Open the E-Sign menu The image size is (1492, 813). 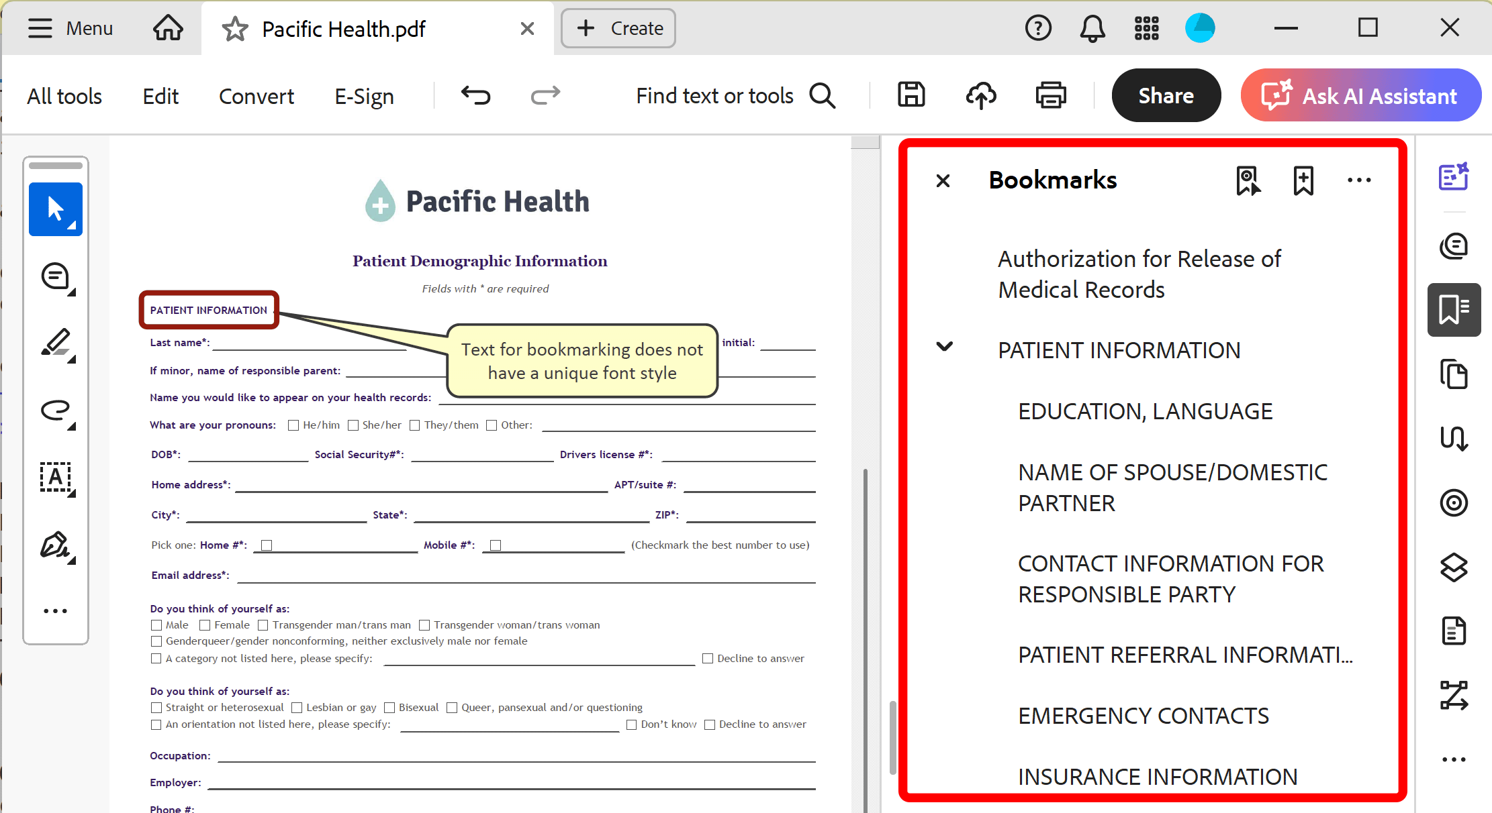(x=364, y=97)
